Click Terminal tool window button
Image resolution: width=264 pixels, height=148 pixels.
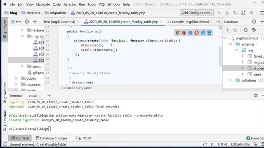20,138
